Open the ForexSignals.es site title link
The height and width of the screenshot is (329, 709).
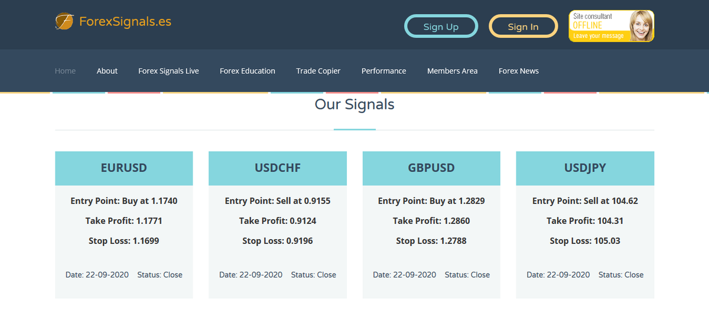[125, 22]
